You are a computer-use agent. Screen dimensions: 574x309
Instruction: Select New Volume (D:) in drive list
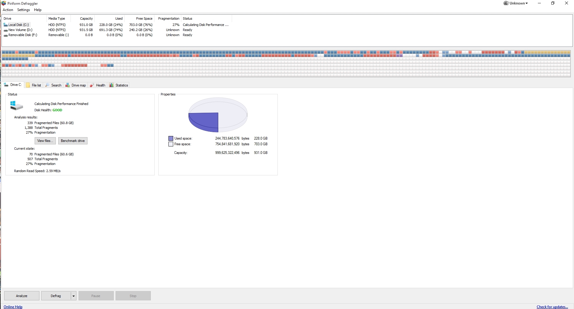(20, 30)
